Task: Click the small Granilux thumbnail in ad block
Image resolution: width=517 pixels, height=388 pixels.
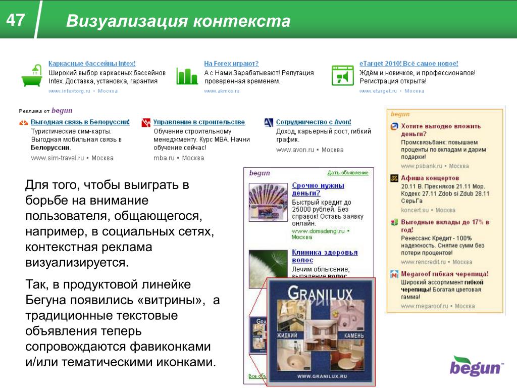Action: pos(257,334)
